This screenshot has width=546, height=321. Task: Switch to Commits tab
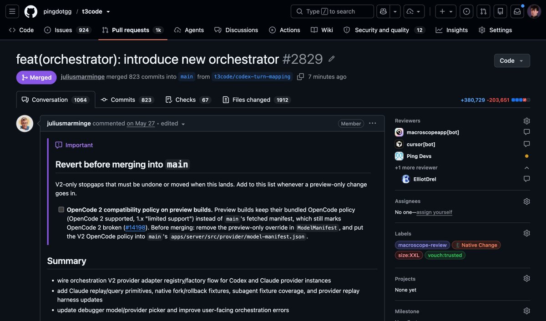point(127,100)
